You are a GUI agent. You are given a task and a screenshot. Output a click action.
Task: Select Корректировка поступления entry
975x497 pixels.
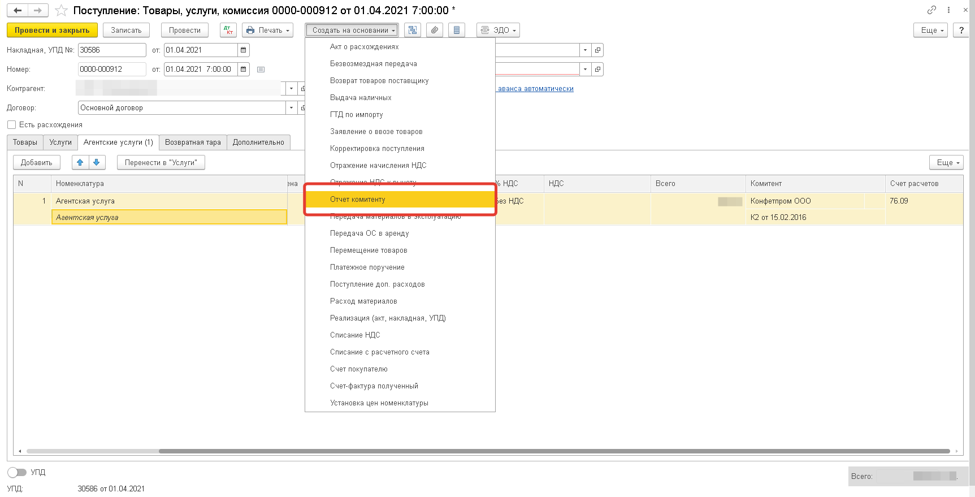400,148
